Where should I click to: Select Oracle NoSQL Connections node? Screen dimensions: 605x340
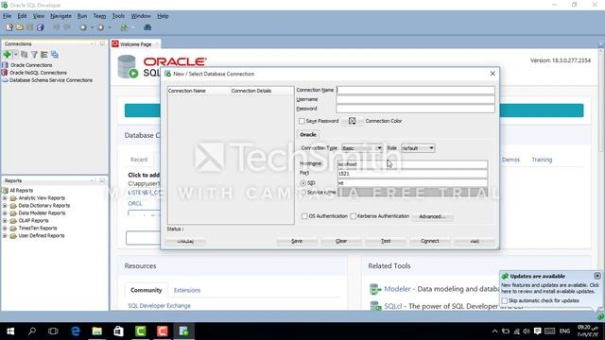coord(38,73)
